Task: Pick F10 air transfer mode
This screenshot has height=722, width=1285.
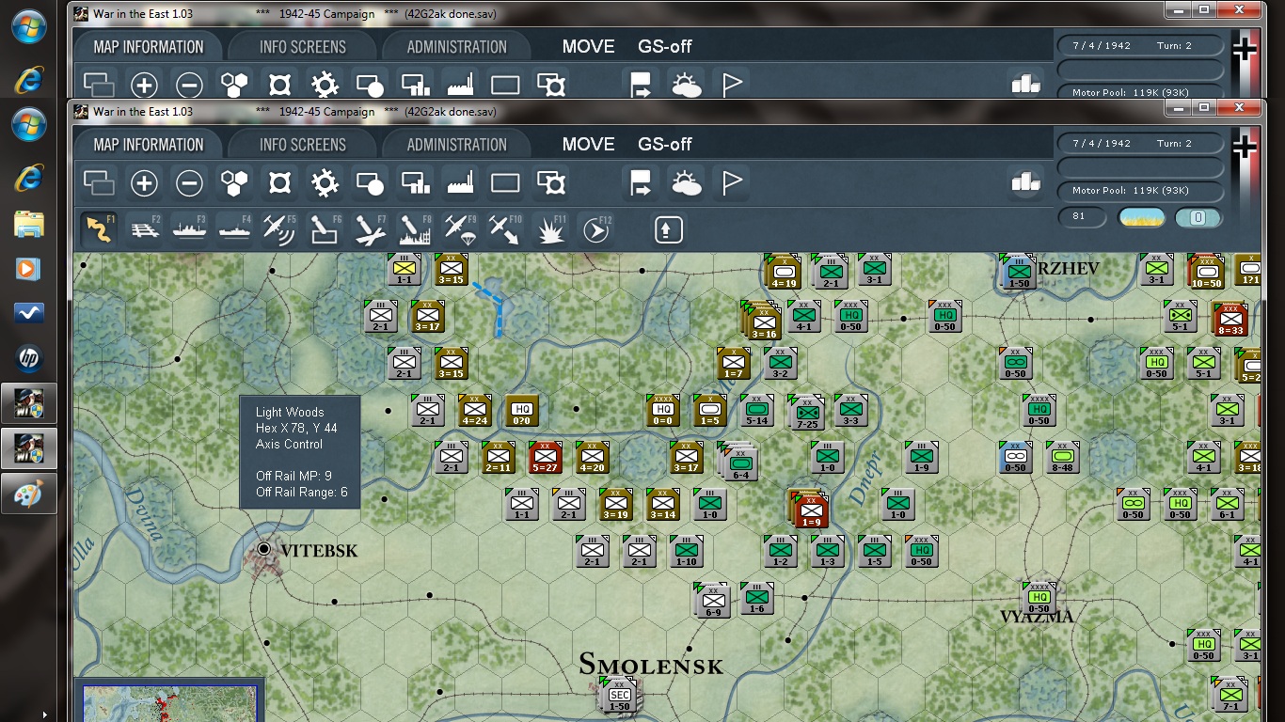Action: coord(505,229)
